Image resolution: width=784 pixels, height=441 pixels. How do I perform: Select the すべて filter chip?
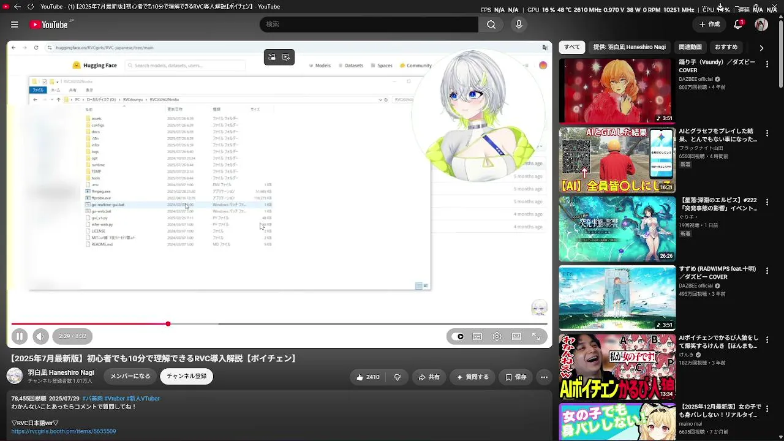[572, 47]
